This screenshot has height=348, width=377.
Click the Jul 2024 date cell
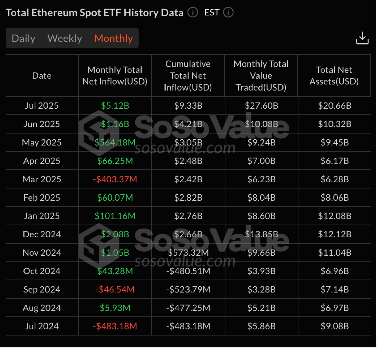[42, 326]
